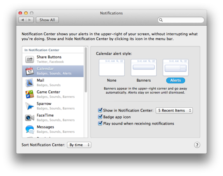The image size is (223, 176).
Task: Go forward with the right arrow button
Action: coord(30,20)
